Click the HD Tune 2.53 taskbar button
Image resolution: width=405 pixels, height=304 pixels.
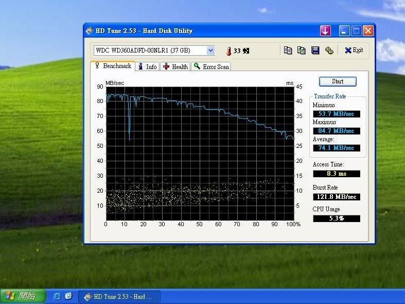click(119, 296)
